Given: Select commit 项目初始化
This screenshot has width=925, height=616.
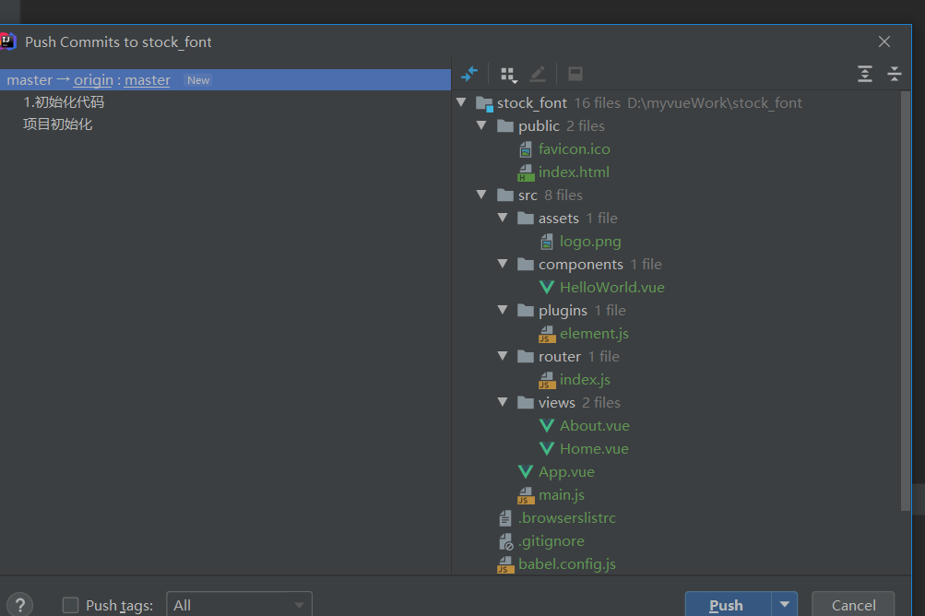Looking at the screenshot, I should [x=58, y=124].
